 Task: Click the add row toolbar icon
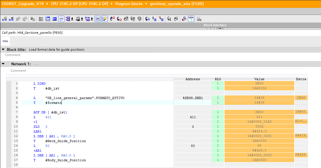(25, 19)
